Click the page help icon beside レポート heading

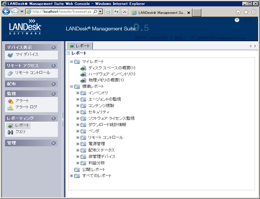[x=68, y=53]
